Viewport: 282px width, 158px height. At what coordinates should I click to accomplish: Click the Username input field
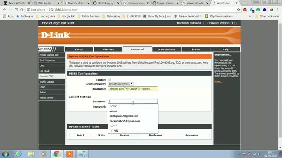(x=133, y=101)
